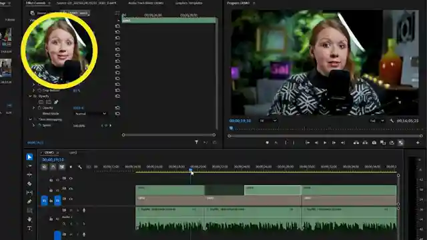Click the Program Monitor playhead marker
Screen dimensions: 427x240
click(x=232, y=128)
